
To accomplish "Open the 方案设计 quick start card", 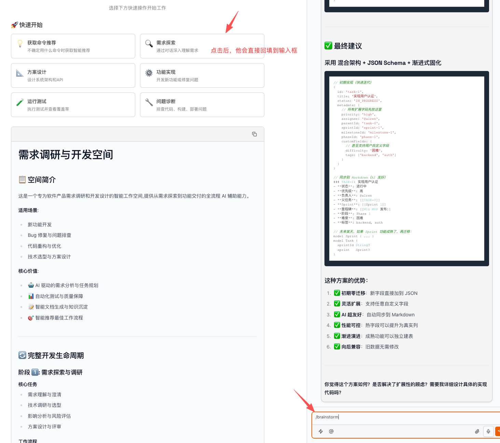I will [73, 75].
